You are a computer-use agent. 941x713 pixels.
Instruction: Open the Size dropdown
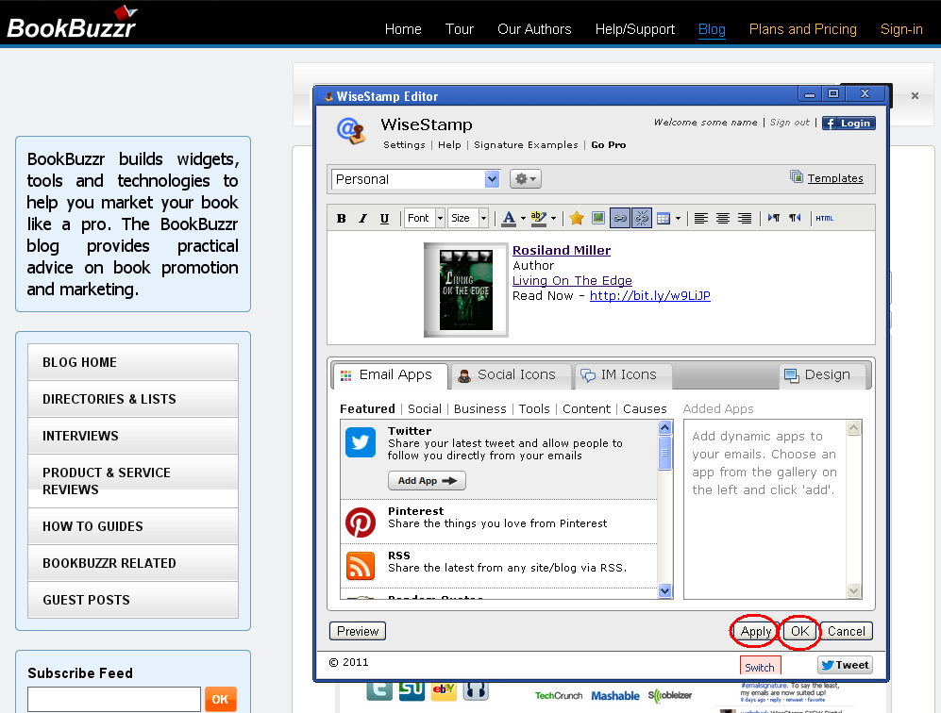click(x=468, y=219)
